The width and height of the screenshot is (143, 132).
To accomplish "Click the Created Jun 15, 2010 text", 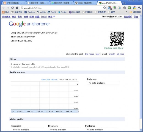I will point(21,41).
